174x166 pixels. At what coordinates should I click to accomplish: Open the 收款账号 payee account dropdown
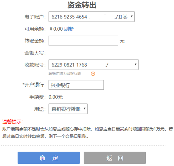pos(93,65)
